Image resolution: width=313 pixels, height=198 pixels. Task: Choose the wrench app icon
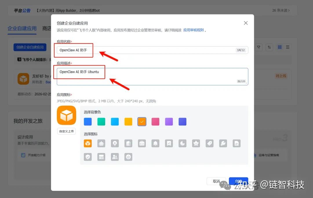(x=223, y=143)
